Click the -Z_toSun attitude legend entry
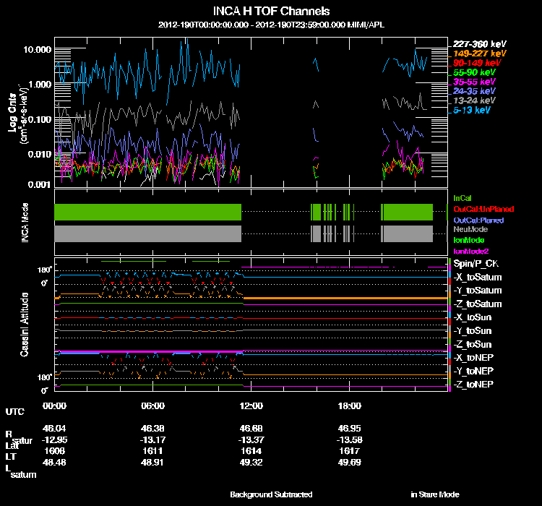This screenshot has width=542, height=506. [x=473, y=344]
